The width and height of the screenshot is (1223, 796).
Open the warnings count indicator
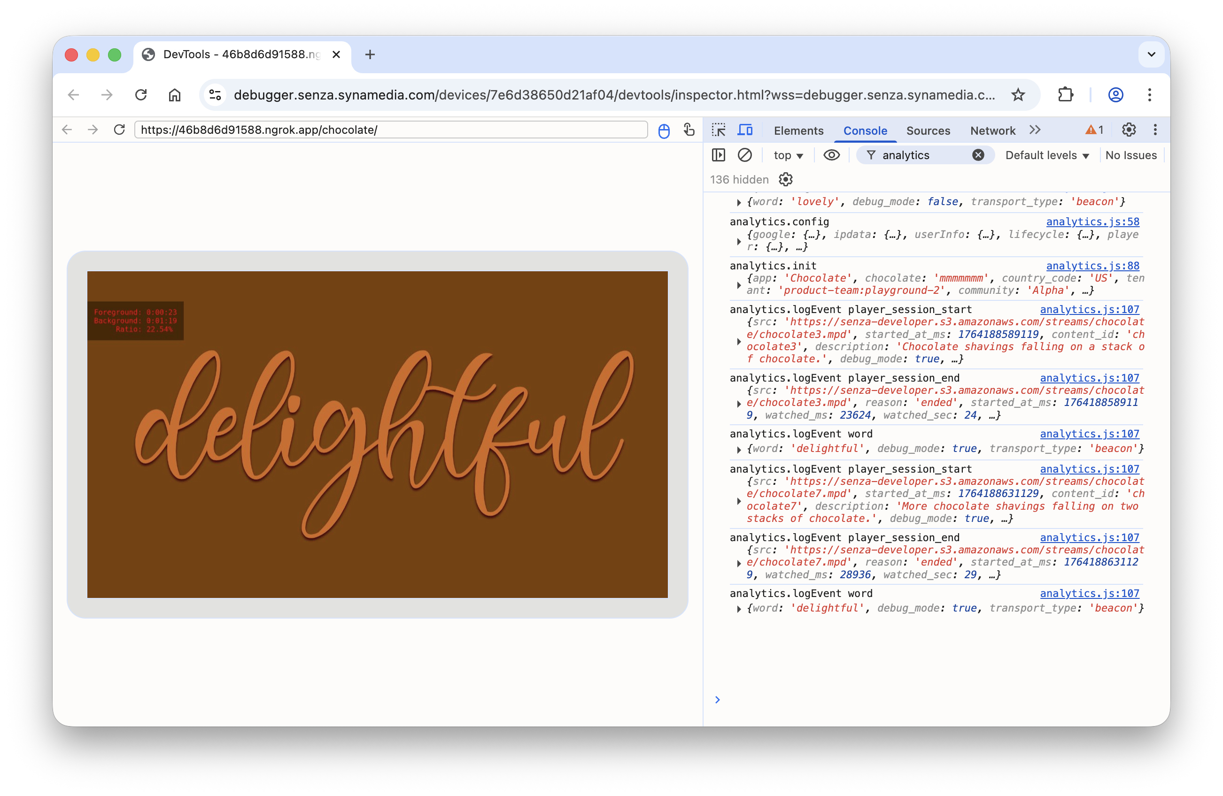[x=1094, y=130]
